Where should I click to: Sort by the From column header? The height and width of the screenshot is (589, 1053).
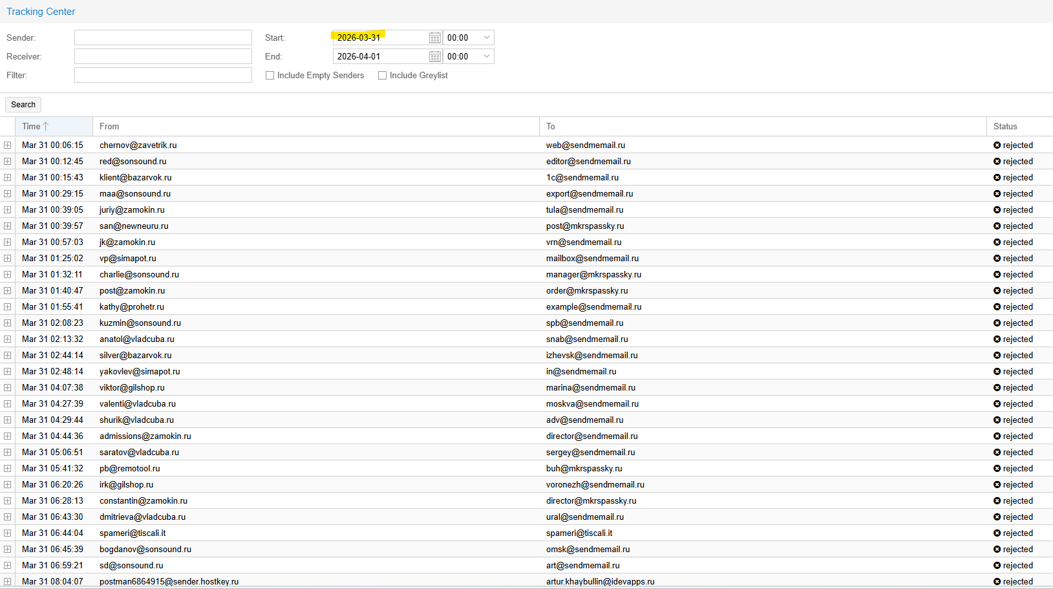(109, 127)
